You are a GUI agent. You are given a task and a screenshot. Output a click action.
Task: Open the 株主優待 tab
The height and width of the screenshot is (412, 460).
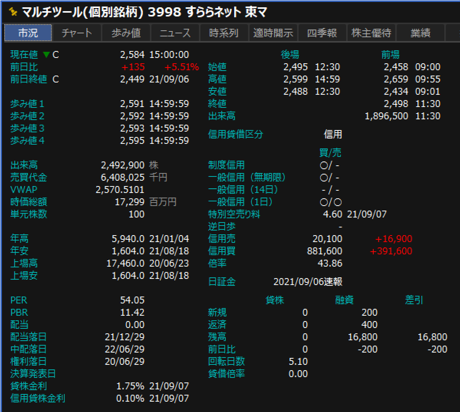(371, 33)
